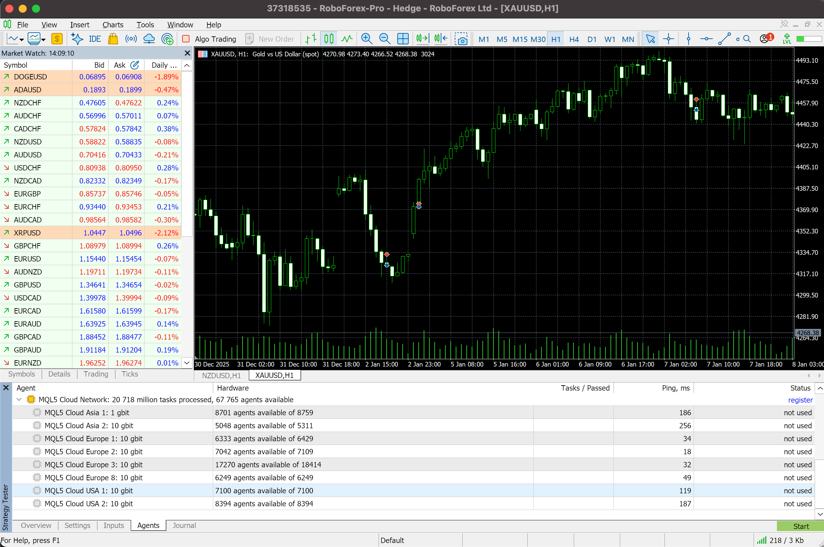
Task: Draw a trendline object
Action: pyautogui.click(x=725, y=39)
